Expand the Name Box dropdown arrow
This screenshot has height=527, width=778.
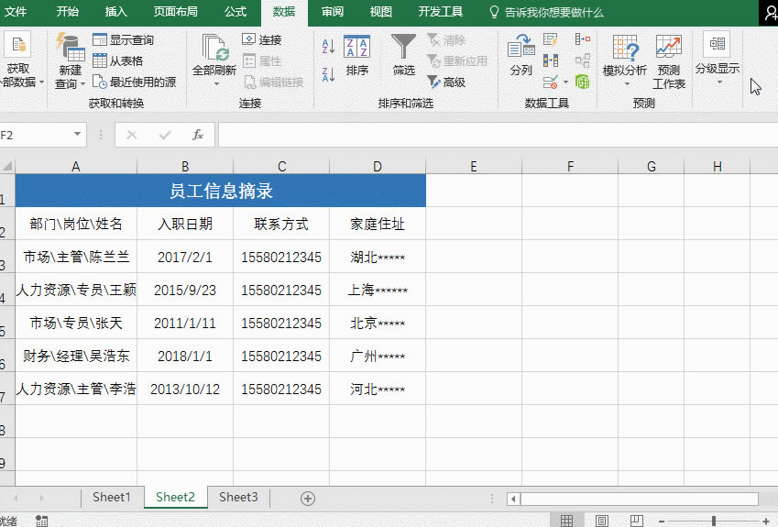[77, 135]
